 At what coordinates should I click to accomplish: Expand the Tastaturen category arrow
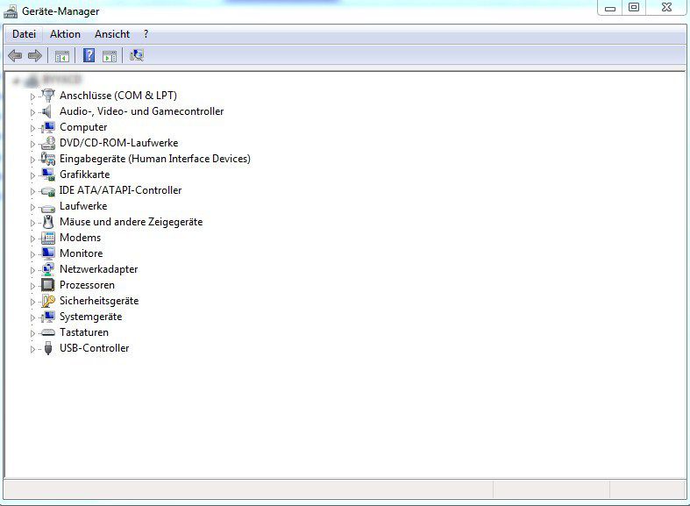33,333
